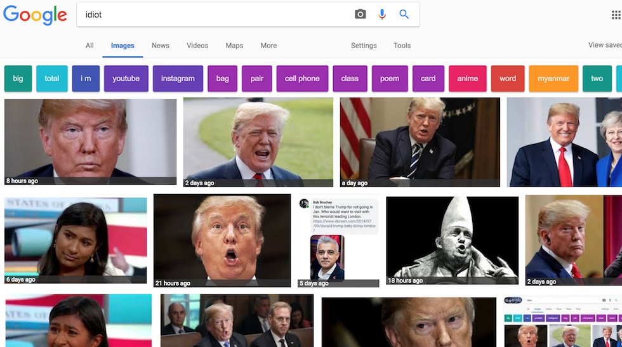Select the "cell phone" chip
Image resolution: width=622 pixels, height=347 pixels.
pyautogui.click(x=302, y=79)
